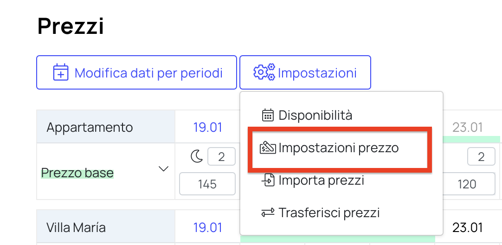Click the gears icon beside Impostazioni
The width and height of the screenshot is (502, 245).
tap(264, 72)
